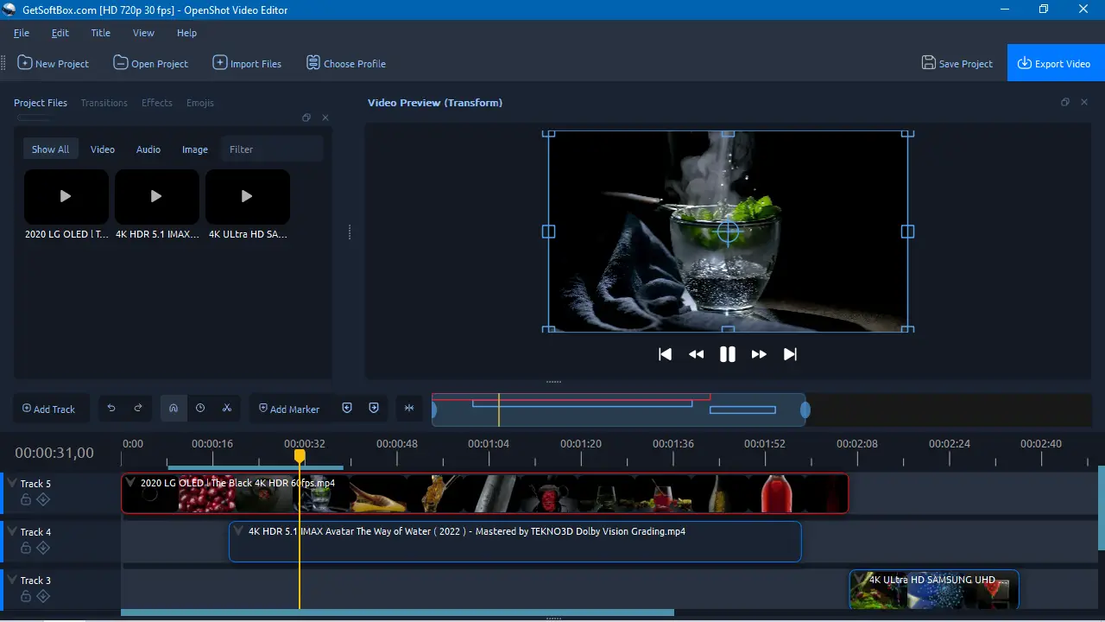Float the Video Preview panel

tap(1065, 102)
